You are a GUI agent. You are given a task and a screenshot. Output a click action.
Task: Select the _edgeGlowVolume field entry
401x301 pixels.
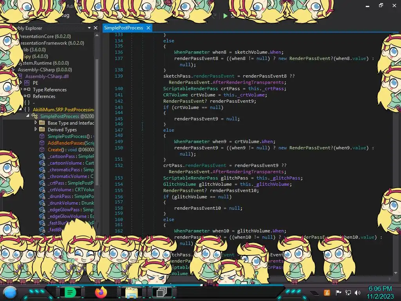pyautogui.click(x=71, y=216)
